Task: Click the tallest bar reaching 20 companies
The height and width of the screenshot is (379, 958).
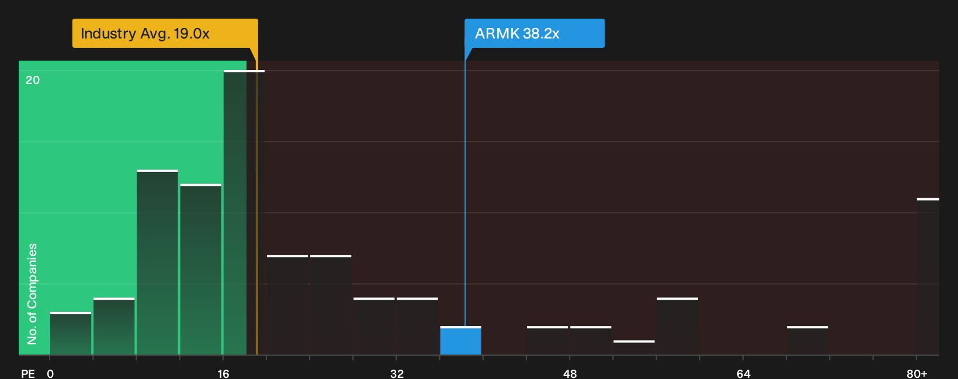Action: pos(244,212)
